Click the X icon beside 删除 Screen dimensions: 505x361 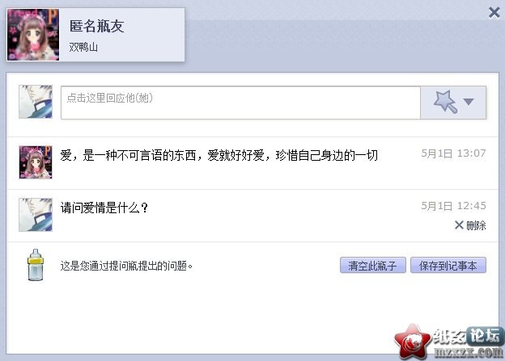point(459,225)
